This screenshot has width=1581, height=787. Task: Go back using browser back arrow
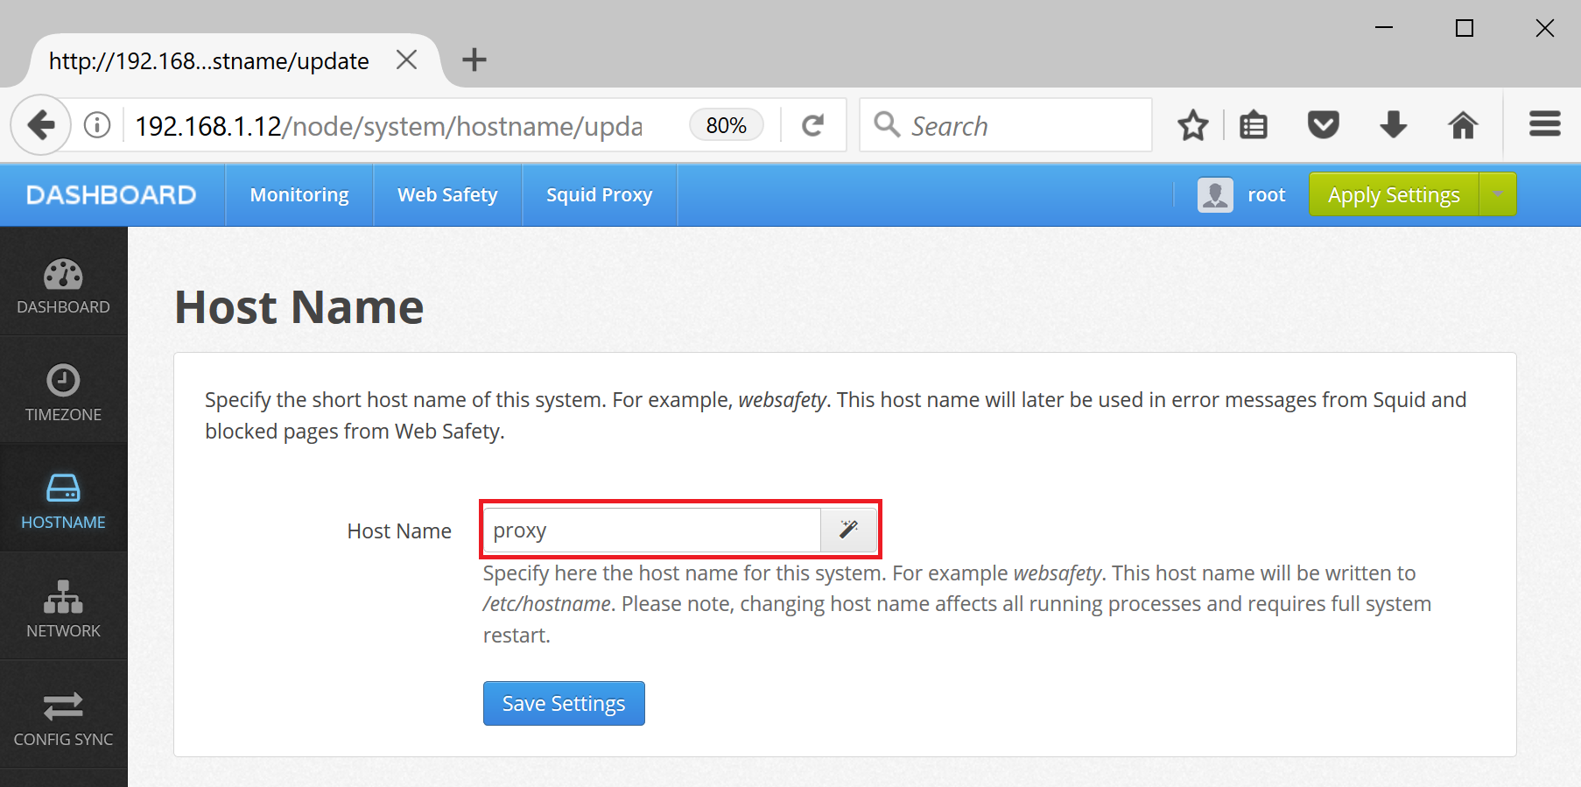click(x=41, y=125)
